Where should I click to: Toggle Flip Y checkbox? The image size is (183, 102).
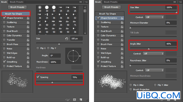click(x=48, y=48)
